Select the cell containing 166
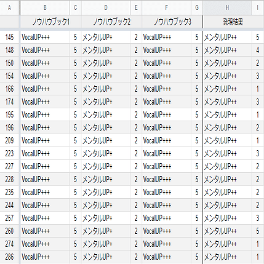Image resolution: width=264 pixels, height=264 pixels. click(x=9, y=89)
